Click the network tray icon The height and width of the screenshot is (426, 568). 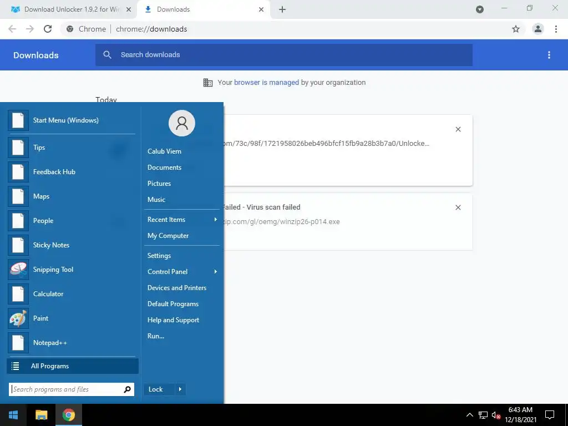coord(483,415)
